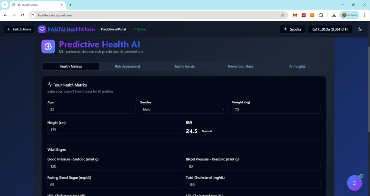
Task: Open the chat assistant bubble
Action: pyautogui.click(x=354, y=183)
